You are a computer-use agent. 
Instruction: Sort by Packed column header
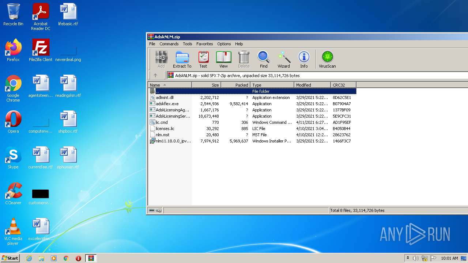[236, 85]
